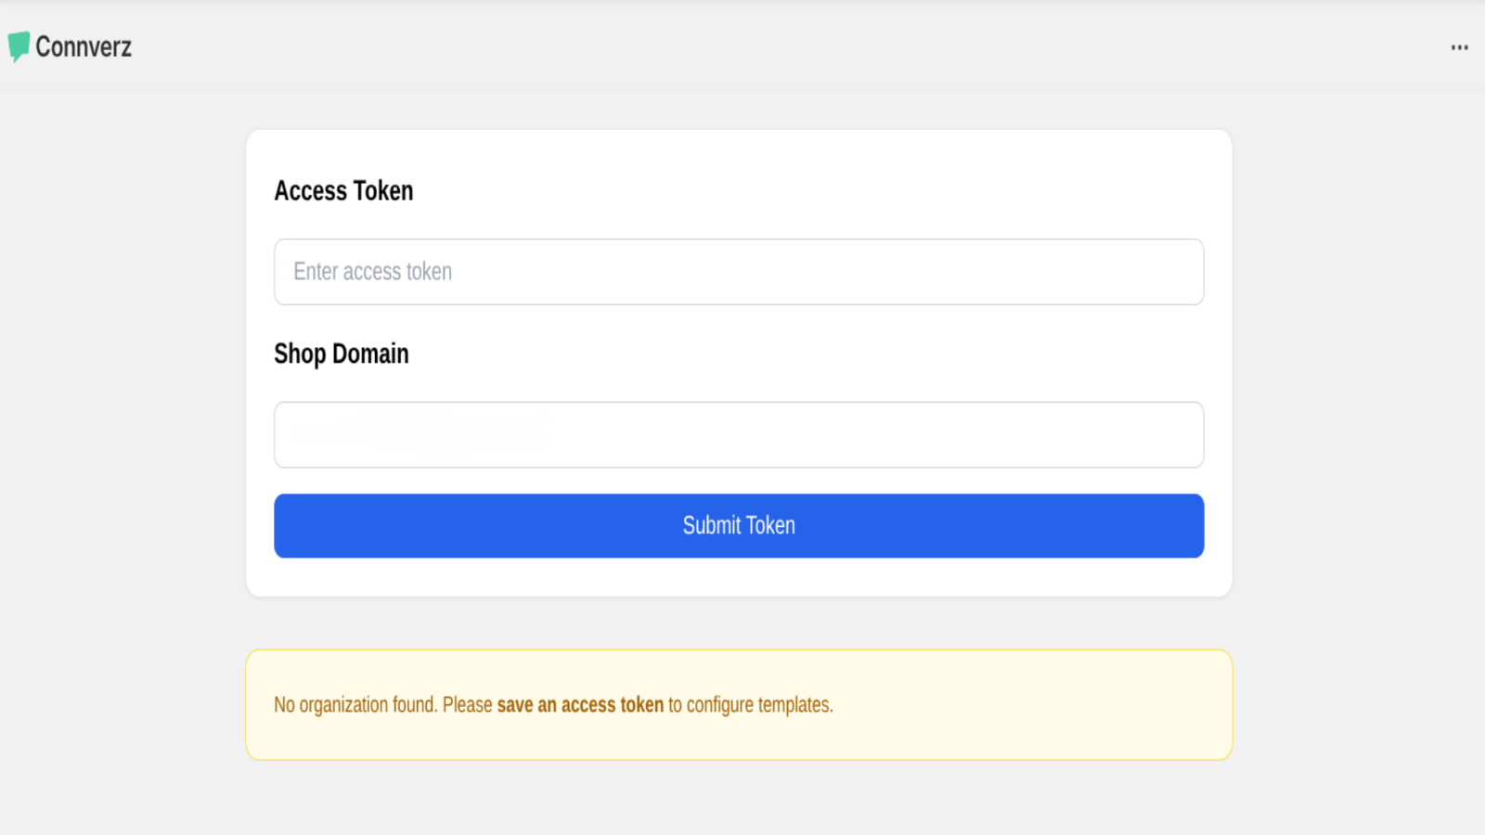Select the "Enter access token" placeholder text

372,272
